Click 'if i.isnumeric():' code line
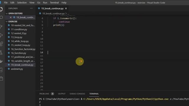The height and width of the screenshot is (106, 189). tap(65, 18)
